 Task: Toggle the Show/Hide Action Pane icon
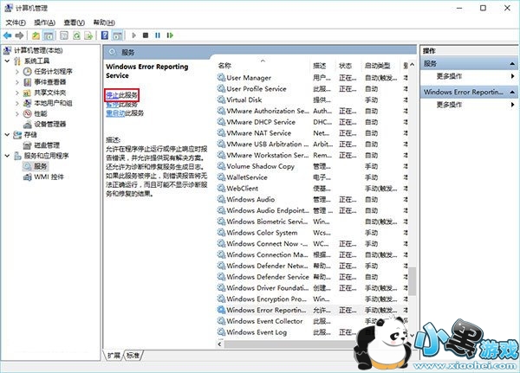point(117,35)
